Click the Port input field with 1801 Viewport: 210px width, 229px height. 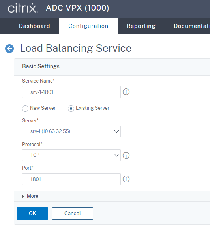tap(71, 179)
